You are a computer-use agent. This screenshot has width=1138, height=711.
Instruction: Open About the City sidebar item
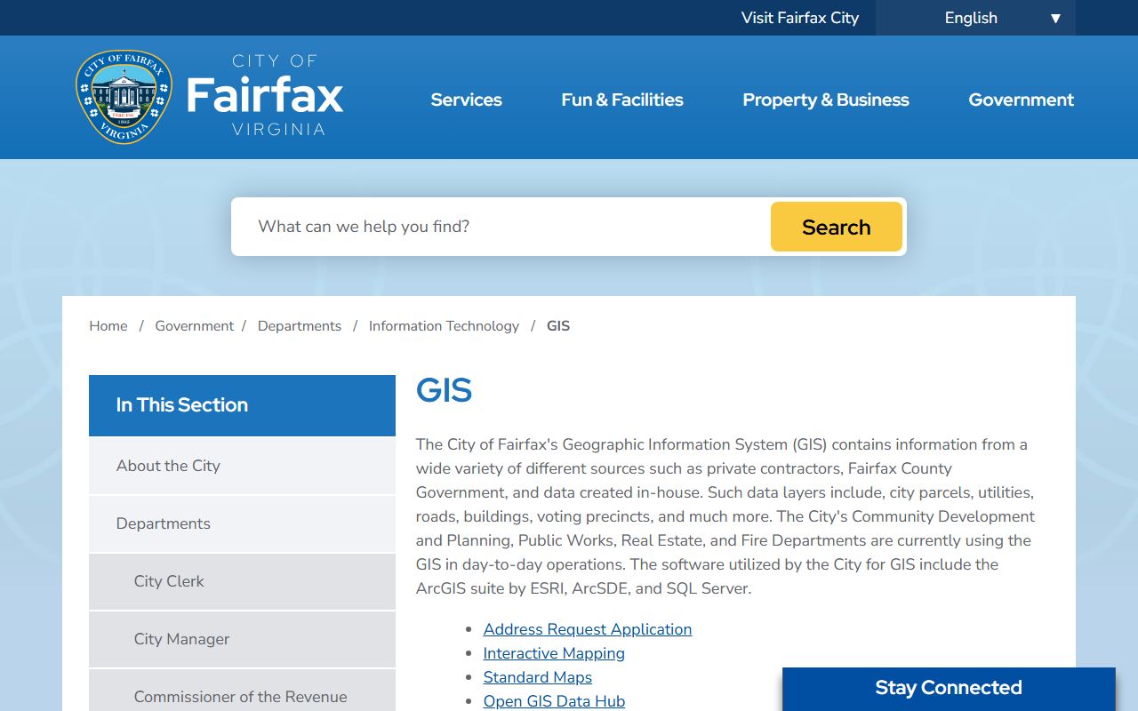[242, 466]
